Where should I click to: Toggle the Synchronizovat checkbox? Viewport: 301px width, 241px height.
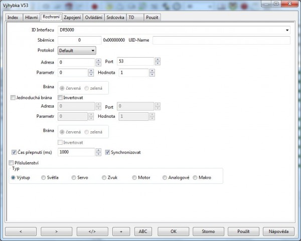click(108, 152)
